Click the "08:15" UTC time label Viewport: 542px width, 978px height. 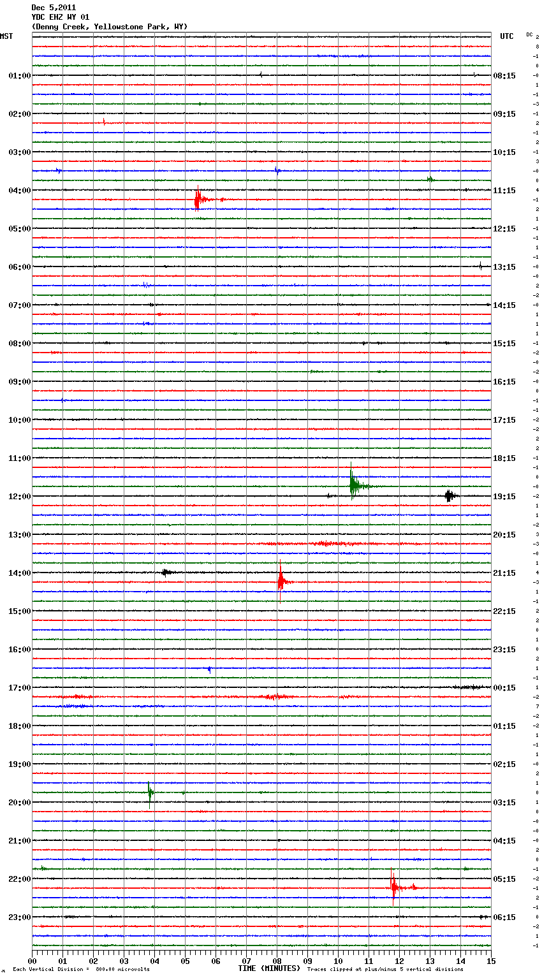[x=504, y=76]
